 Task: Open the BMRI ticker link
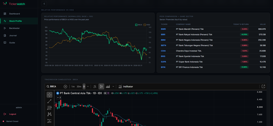[163, 29]
